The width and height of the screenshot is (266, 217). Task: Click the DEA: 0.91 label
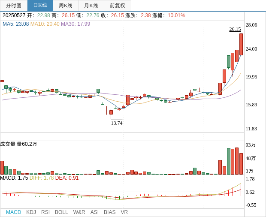(67, 178)
